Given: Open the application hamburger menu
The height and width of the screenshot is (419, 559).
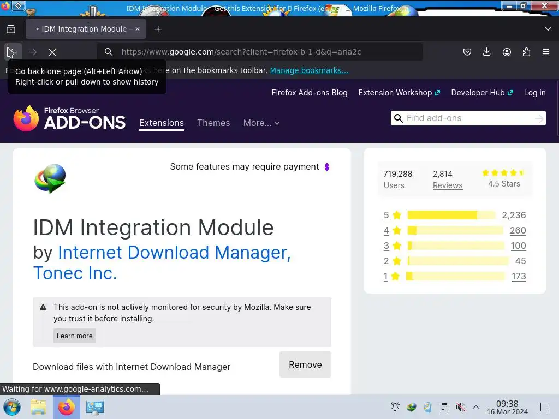Looking at the screenshot, I should pos(546,52).
